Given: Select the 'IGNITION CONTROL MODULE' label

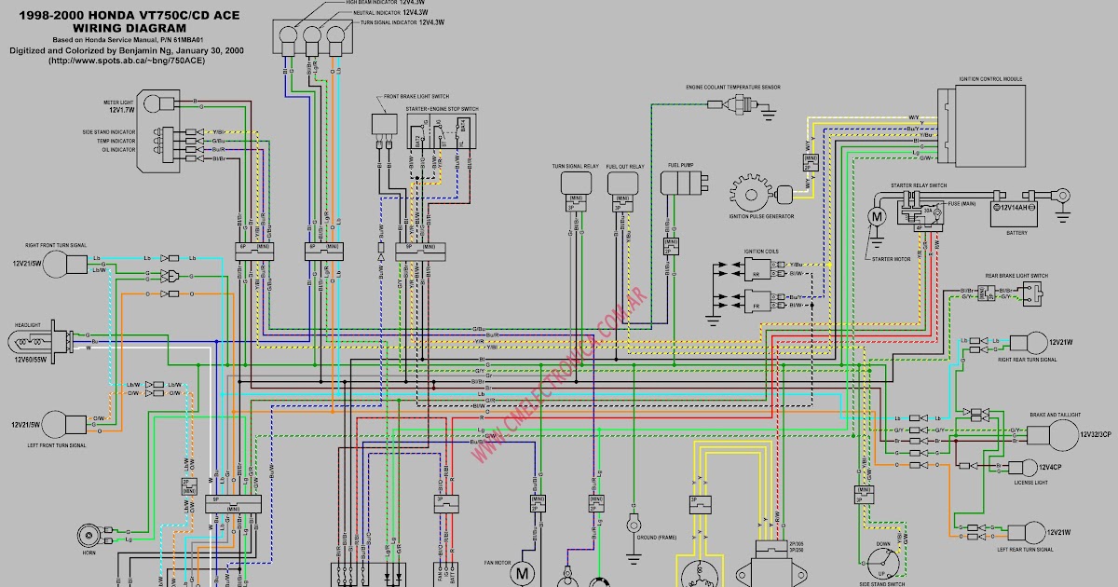Looking at the screenshot, I should tap(991, 79).
